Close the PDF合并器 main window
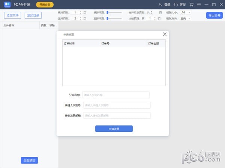This screenshot has height=168, width=225. pos(221,5)
